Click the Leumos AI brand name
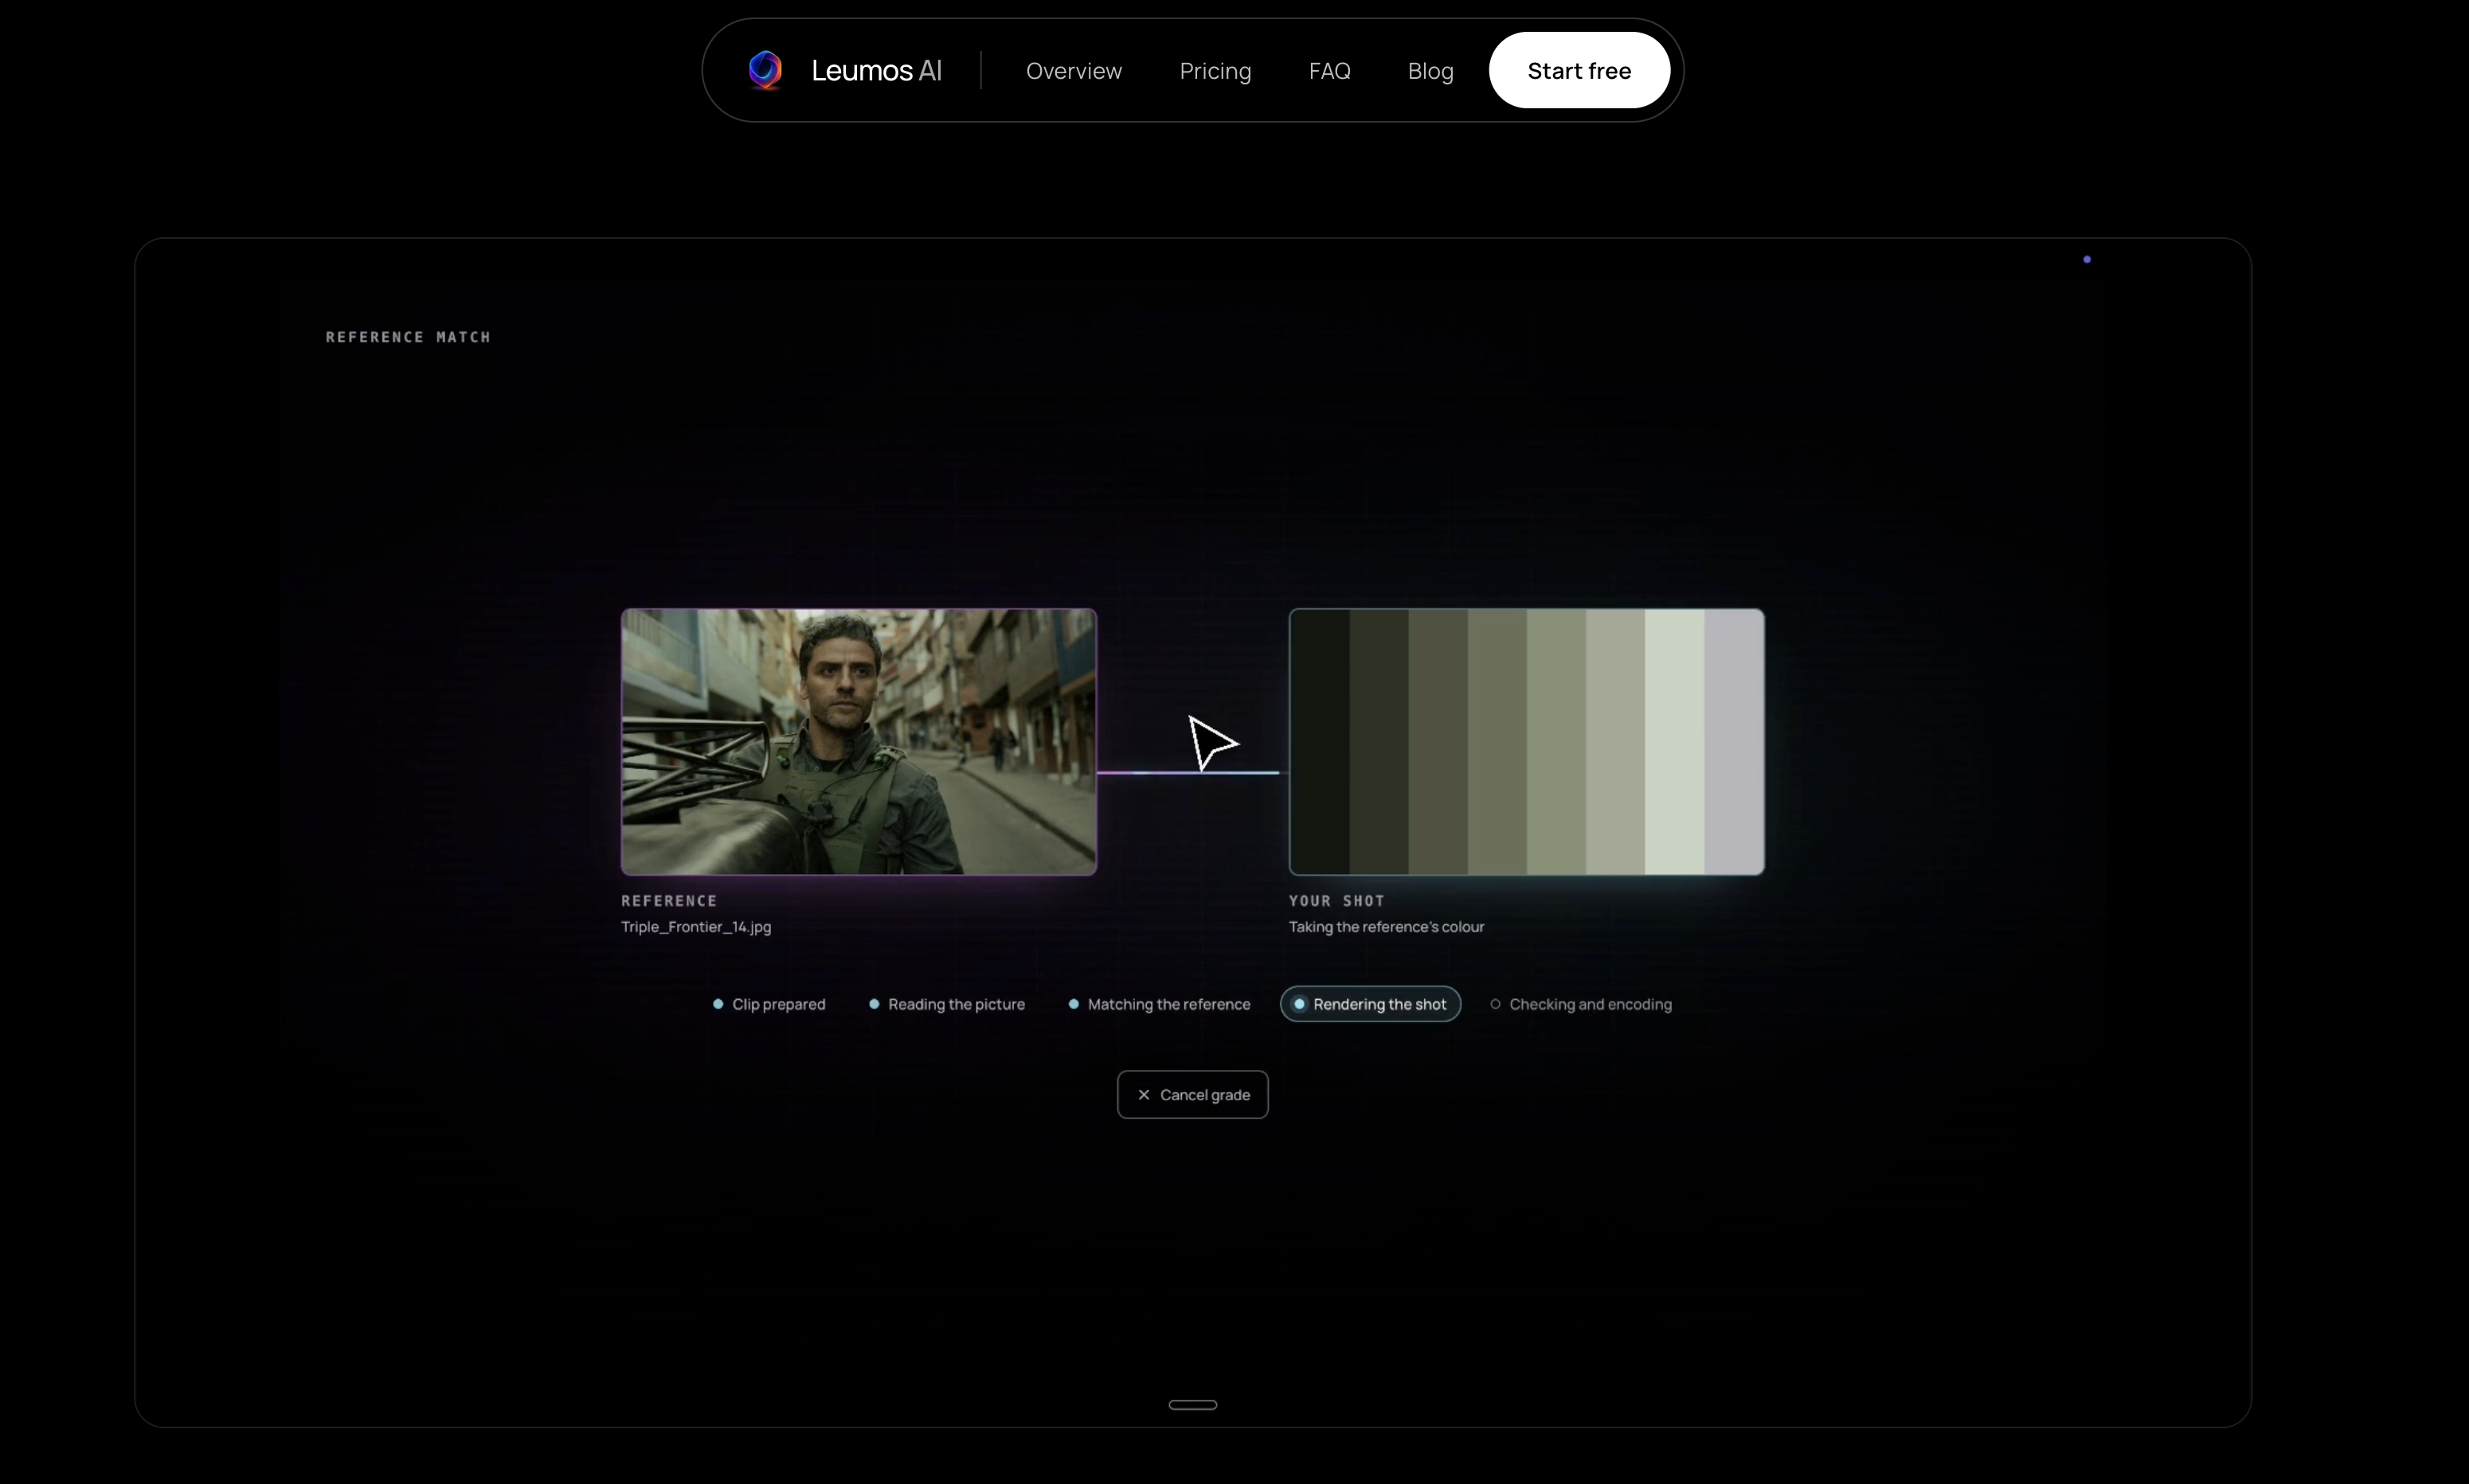 point(875,70)
